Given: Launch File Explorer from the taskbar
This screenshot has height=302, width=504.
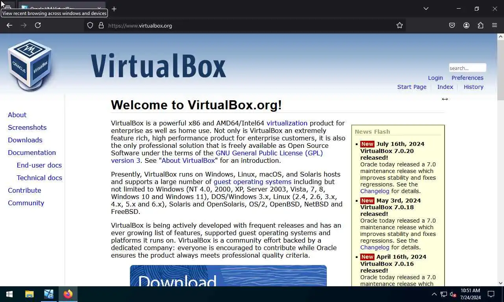Looking at the screenshot, I should [30, 294].
